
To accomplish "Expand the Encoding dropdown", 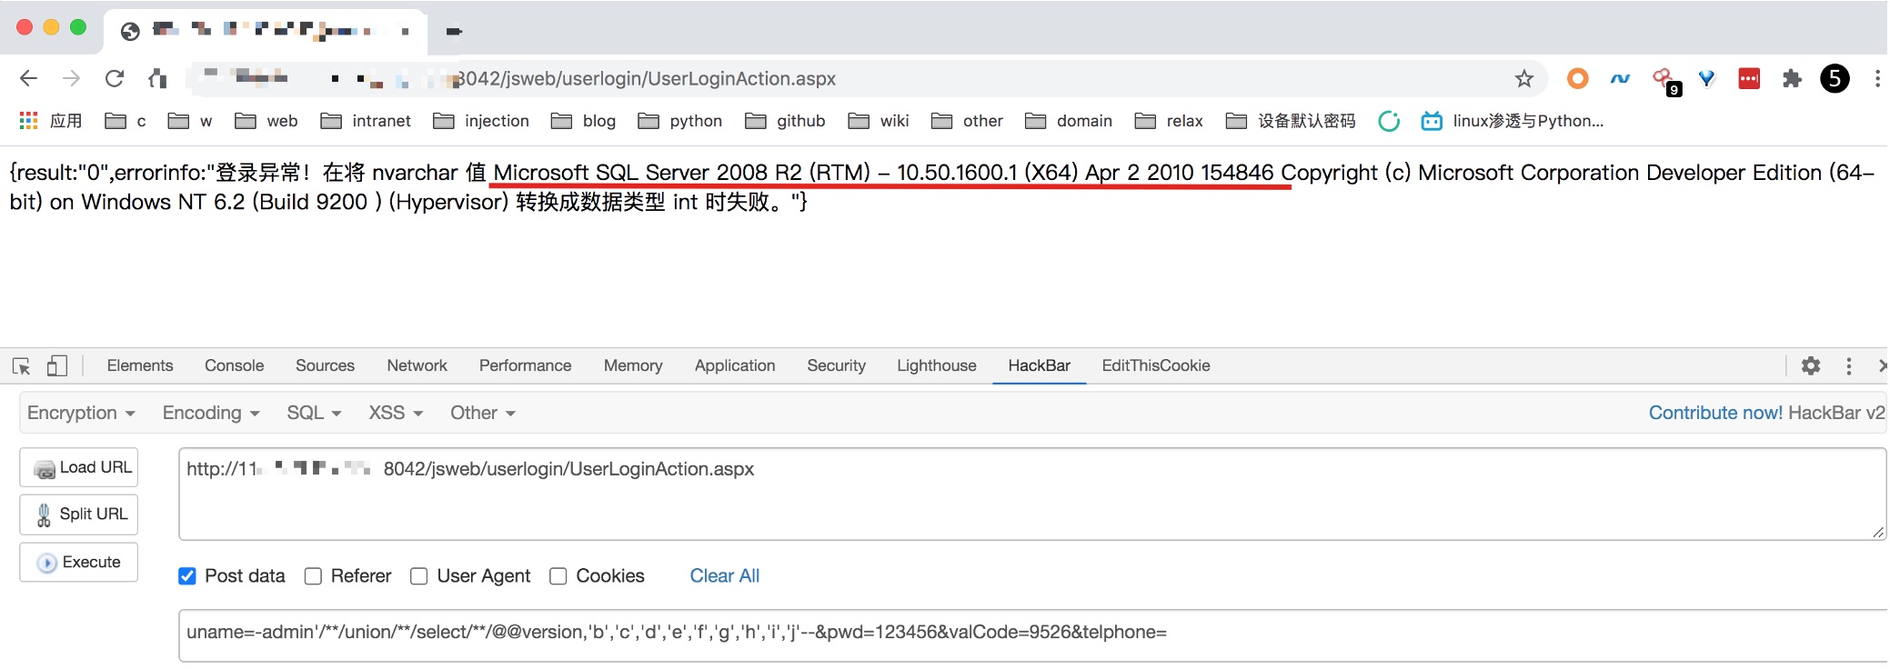I will 211,414.
